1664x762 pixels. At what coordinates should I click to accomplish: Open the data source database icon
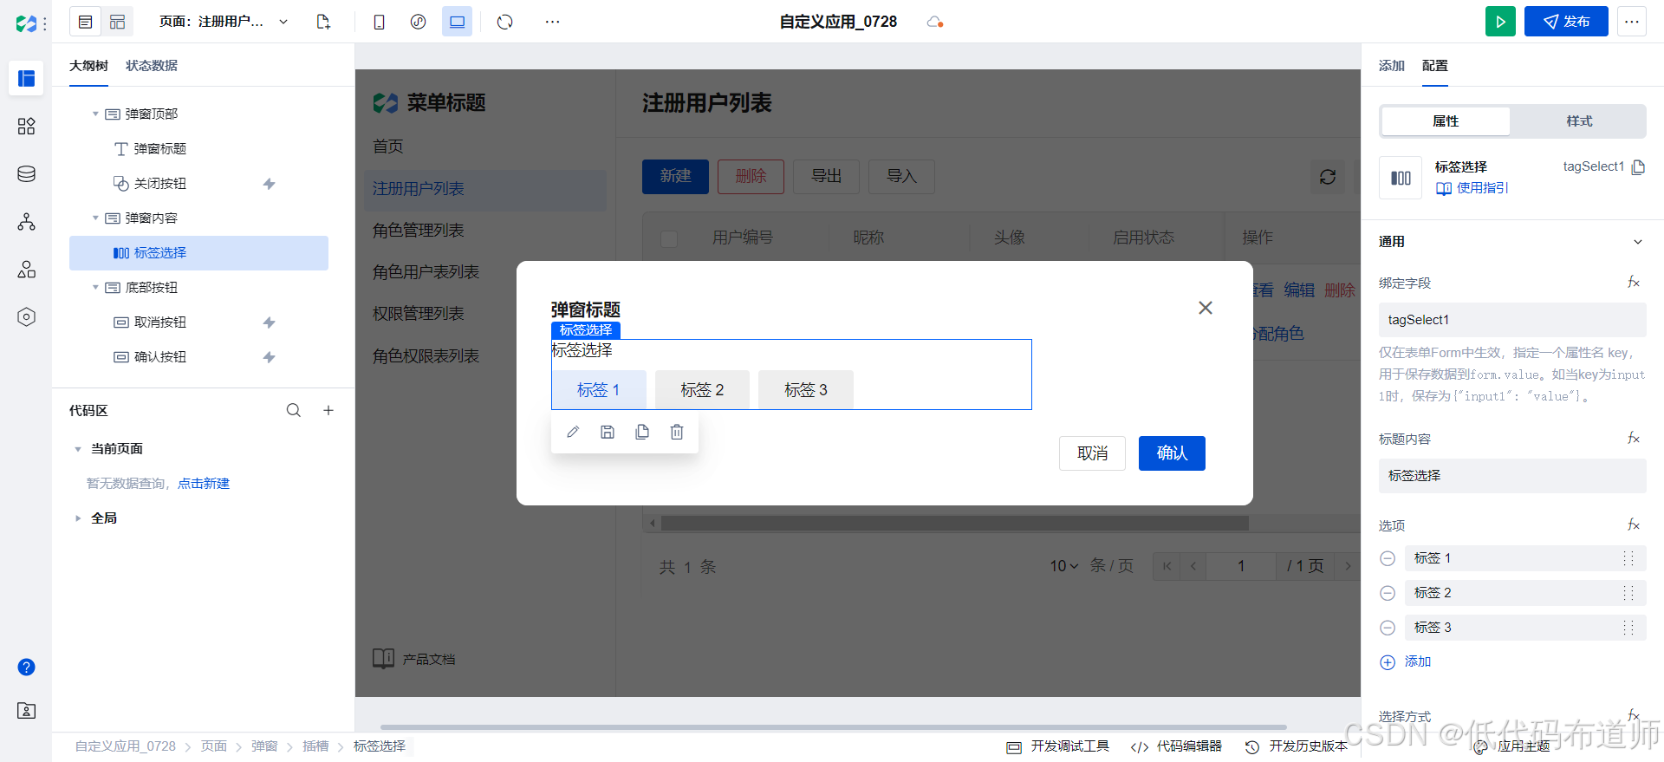pos(26,174)
